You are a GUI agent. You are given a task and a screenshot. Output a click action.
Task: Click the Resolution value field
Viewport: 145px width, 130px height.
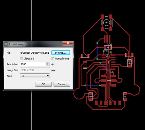pyautogui.click(x=33, y=64)
